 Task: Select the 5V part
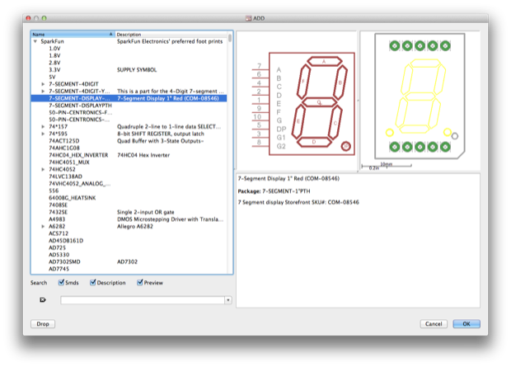click(x=52, y=77)
